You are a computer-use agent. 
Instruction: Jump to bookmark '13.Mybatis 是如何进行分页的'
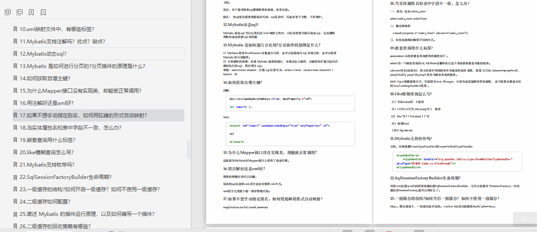[83, 66]
